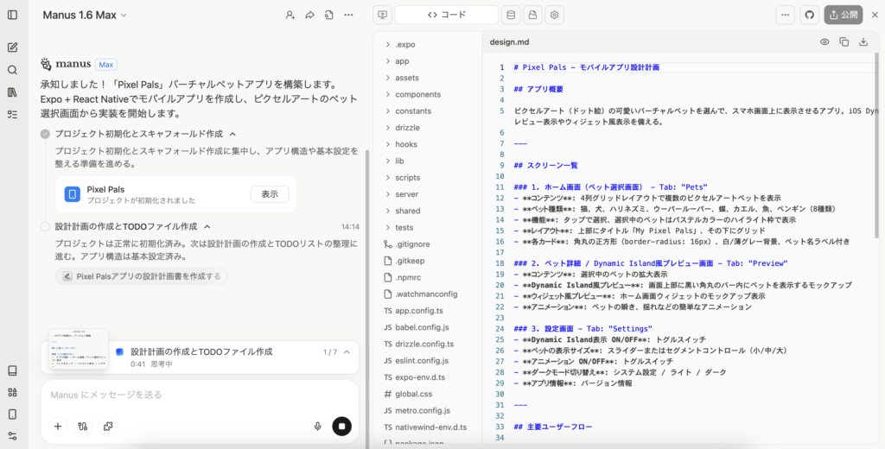This screenshot has width=885, height=449.
Task: Open the settings gear in the project toolbar
Action: click(555, 15)
